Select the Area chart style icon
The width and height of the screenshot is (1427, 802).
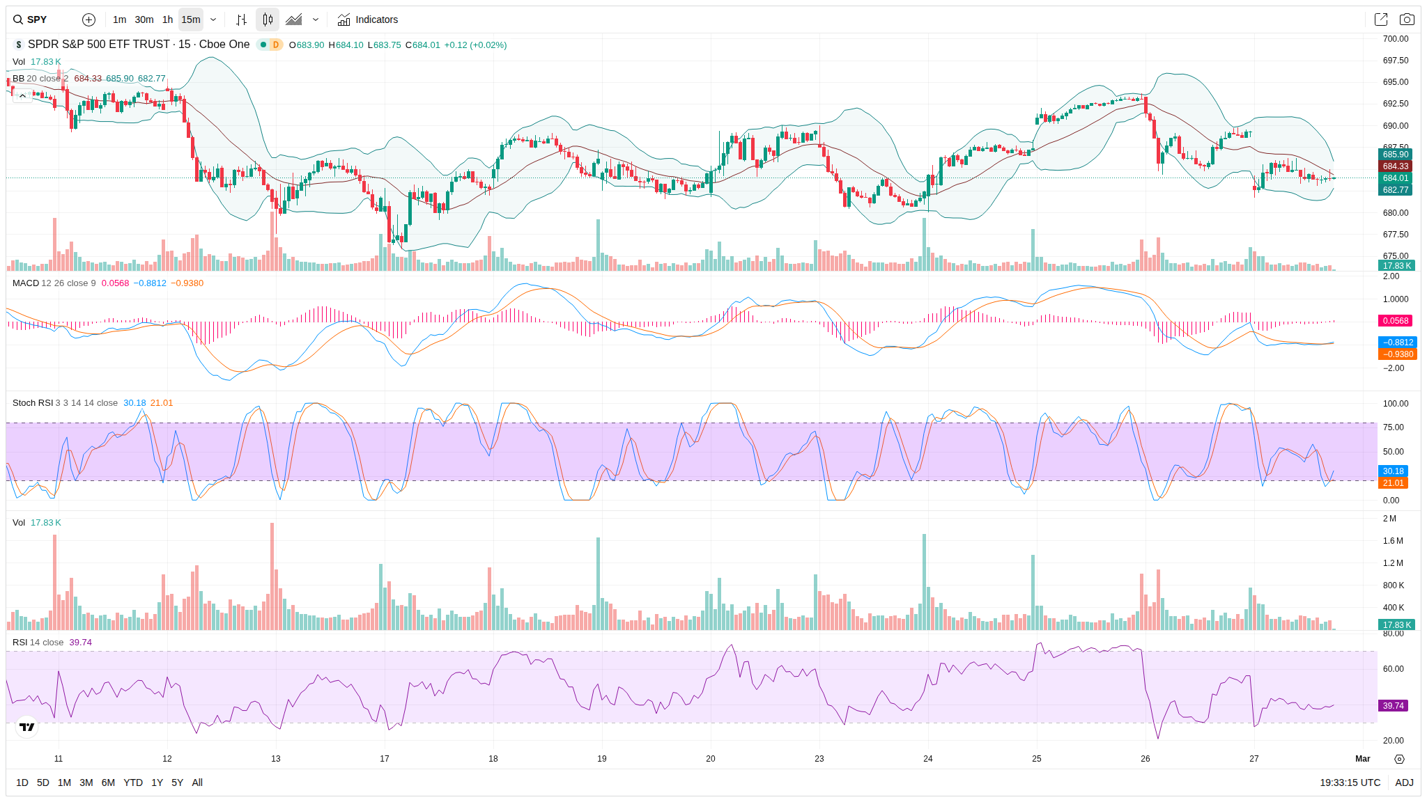(294, 19)
